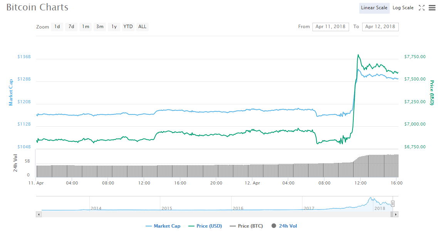Click the $6,750.00 price axis label
The height and width of the screenshot is (233, 445).
point(415,147)
